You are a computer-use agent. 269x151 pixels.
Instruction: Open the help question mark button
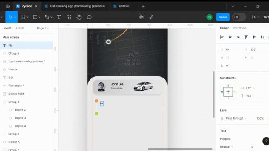pos(266,141)
